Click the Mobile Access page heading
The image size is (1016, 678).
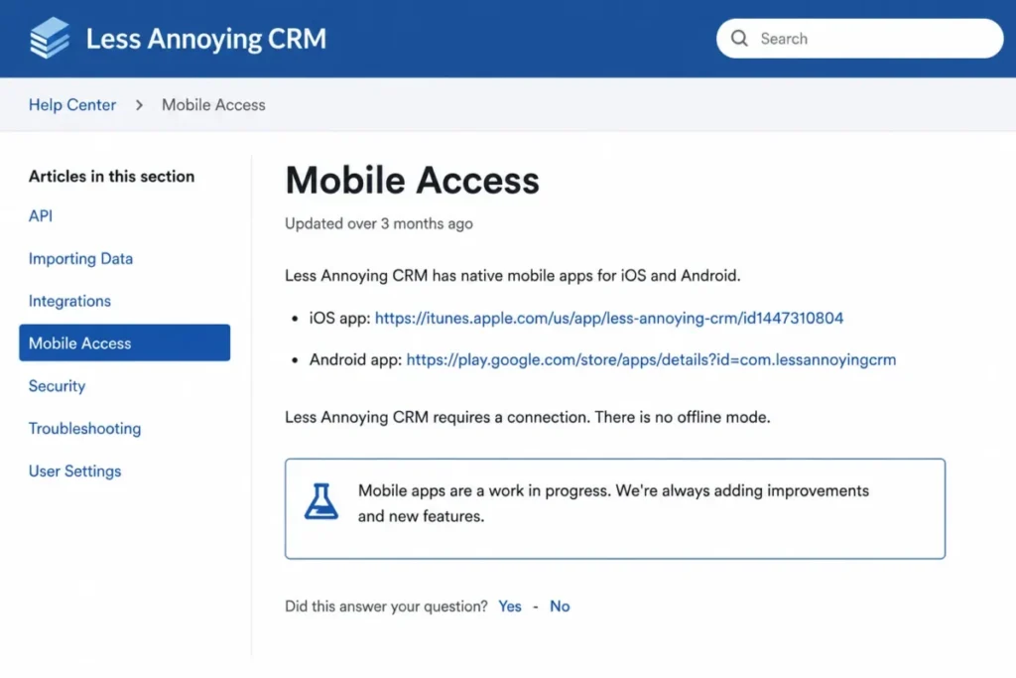[412, 180]
